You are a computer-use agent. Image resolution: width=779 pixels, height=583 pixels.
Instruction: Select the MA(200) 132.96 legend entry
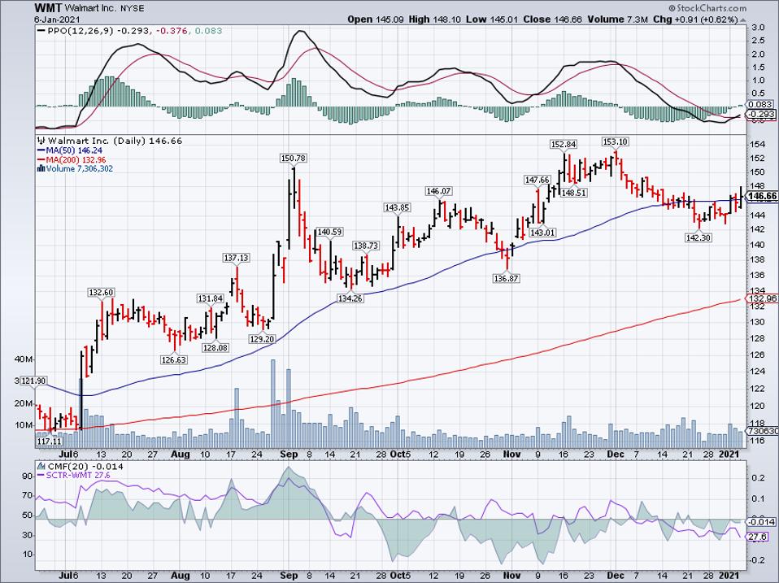tap(76, 160)
